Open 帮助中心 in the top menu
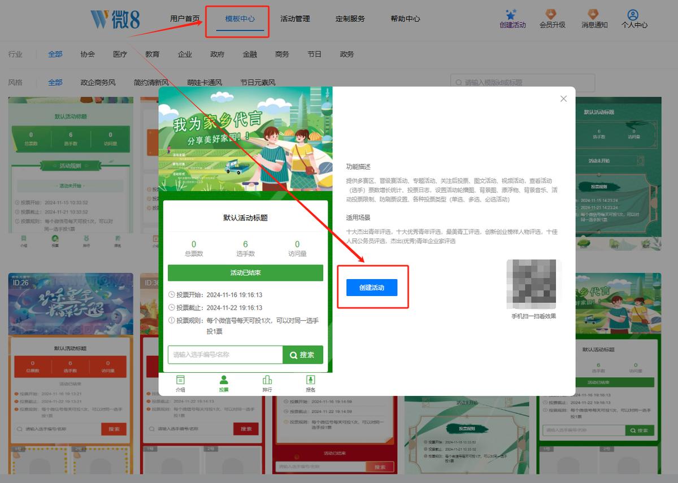The width and height of the screenshot is (678, 483). pos(405,19)
